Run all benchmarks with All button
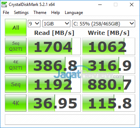Screen dimensions: 140x128 16,28
